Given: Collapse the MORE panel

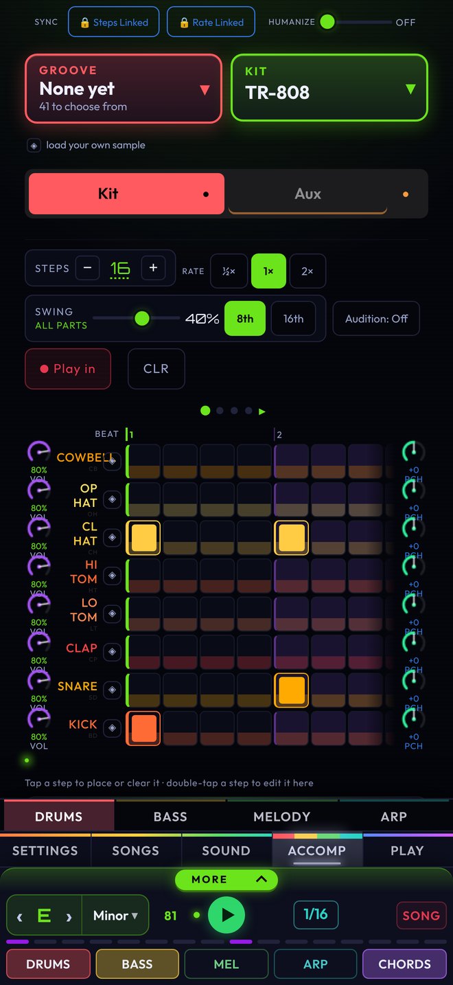Looking at the screenshot, I should pyautogui.click(x=226, y=879).
